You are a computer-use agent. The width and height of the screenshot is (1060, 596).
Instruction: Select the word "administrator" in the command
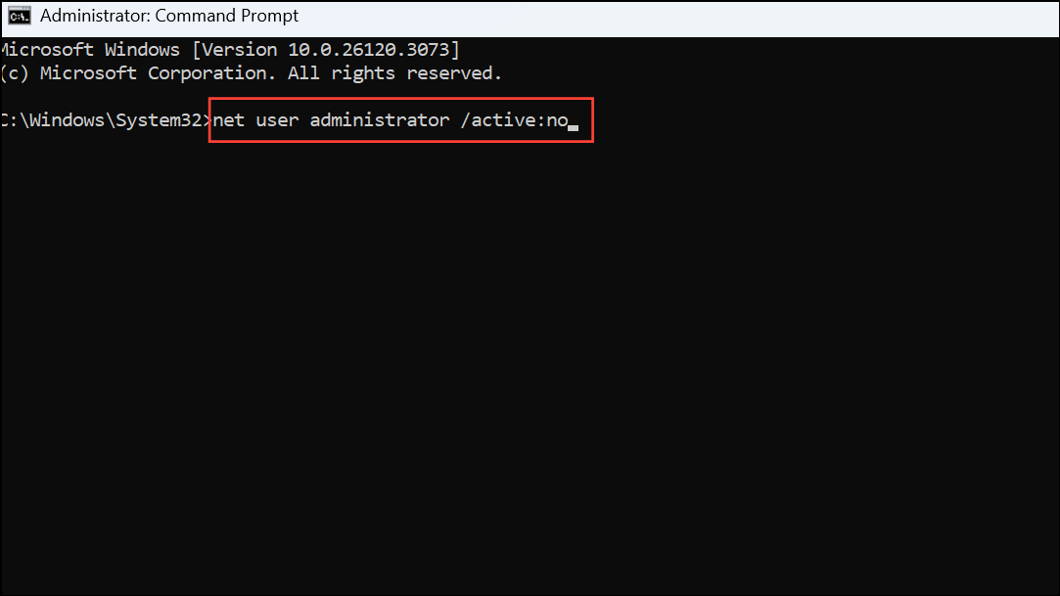379,119
